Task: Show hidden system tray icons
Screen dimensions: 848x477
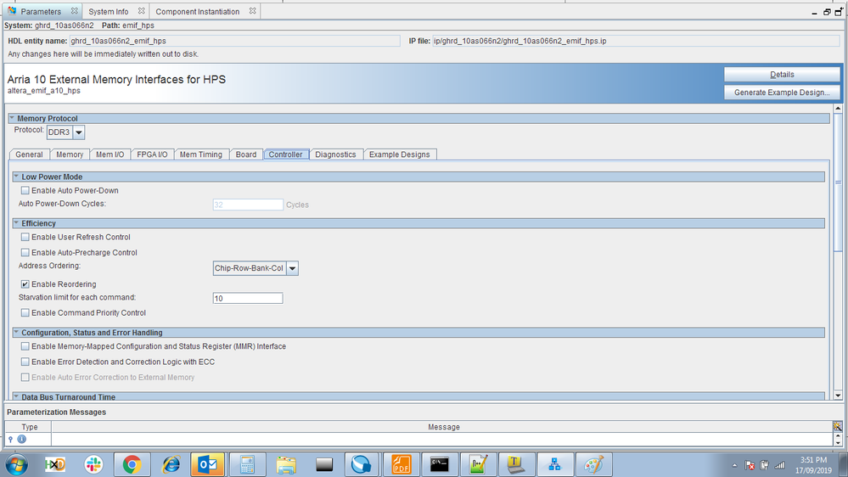Action: point(734,465)
